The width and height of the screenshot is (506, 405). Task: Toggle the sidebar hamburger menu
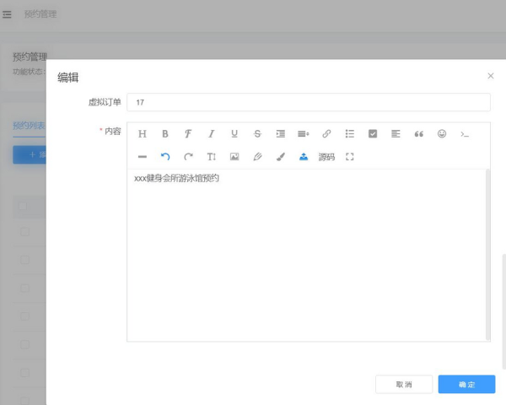7,14
